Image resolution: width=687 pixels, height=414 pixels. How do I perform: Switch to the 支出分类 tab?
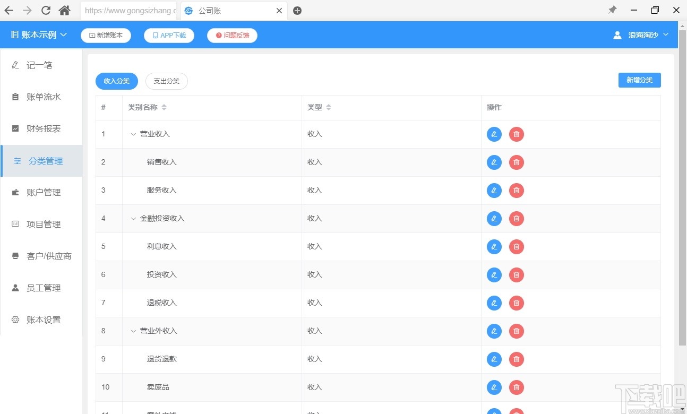pyautogui.click(x=166, y=81)
